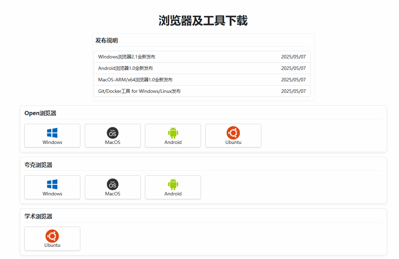This screenshot has width=399, height=259.
Task: Click the Ubuntu logo under 学术浏览器
Action: point(52,236)
